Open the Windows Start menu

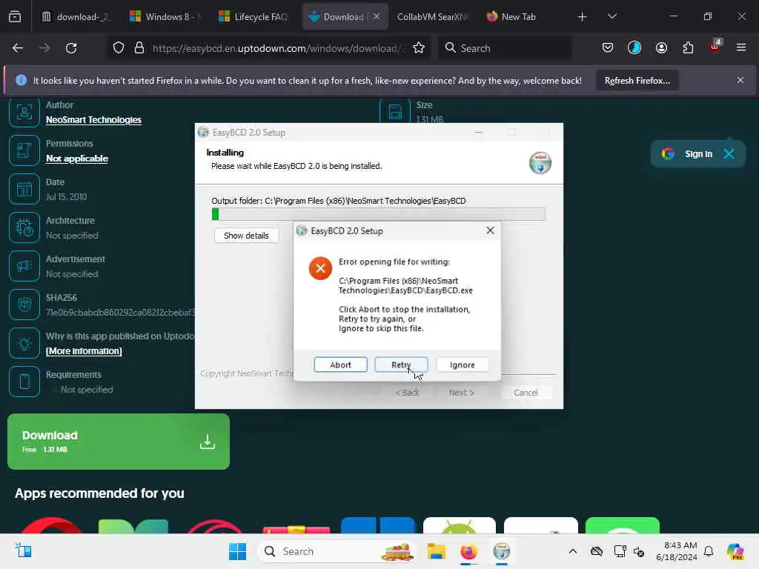[237, 551]
